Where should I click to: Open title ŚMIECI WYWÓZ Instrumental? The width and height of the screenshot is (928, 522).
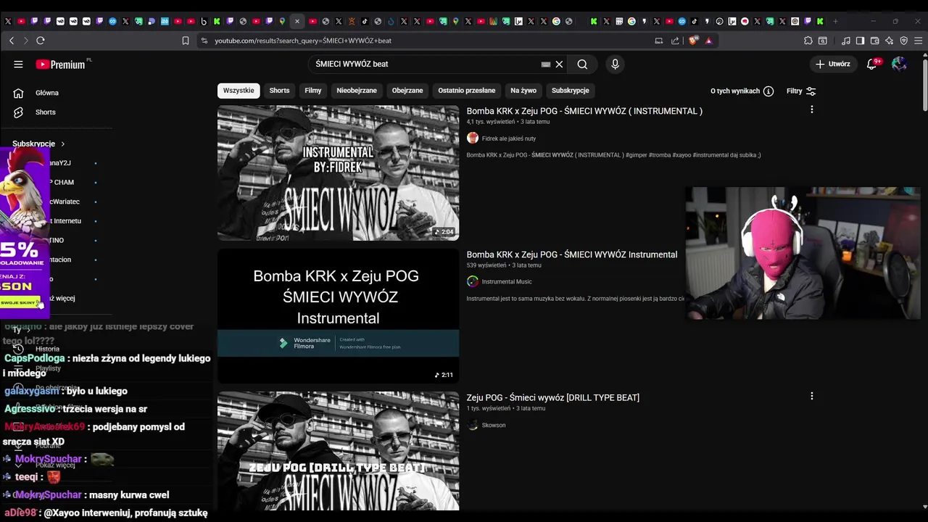click(x=571, y=254)
